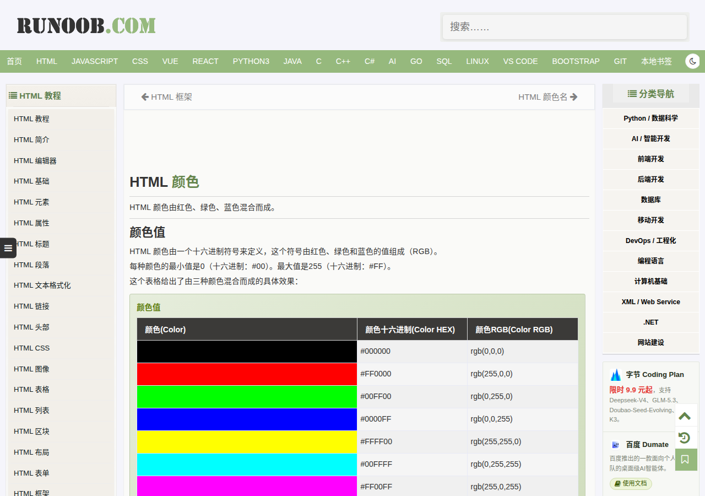Open BOOTSTRAP in the navigation bar
Screen dimensions: 705x496
click(576, 61)
